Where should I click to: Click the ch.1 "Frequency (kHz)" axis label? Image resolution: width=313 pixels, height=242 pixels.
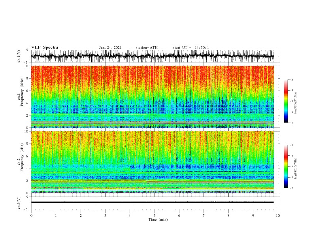22,92
